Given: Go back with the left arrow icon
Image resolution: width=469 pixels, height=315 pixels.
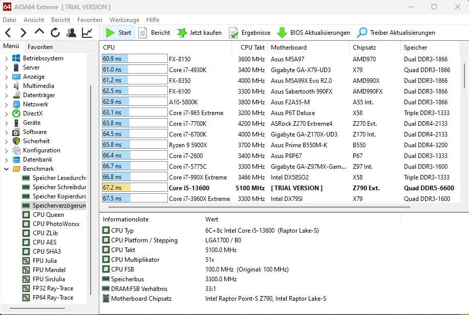Looking at the screenshot, I should (8, 33).
